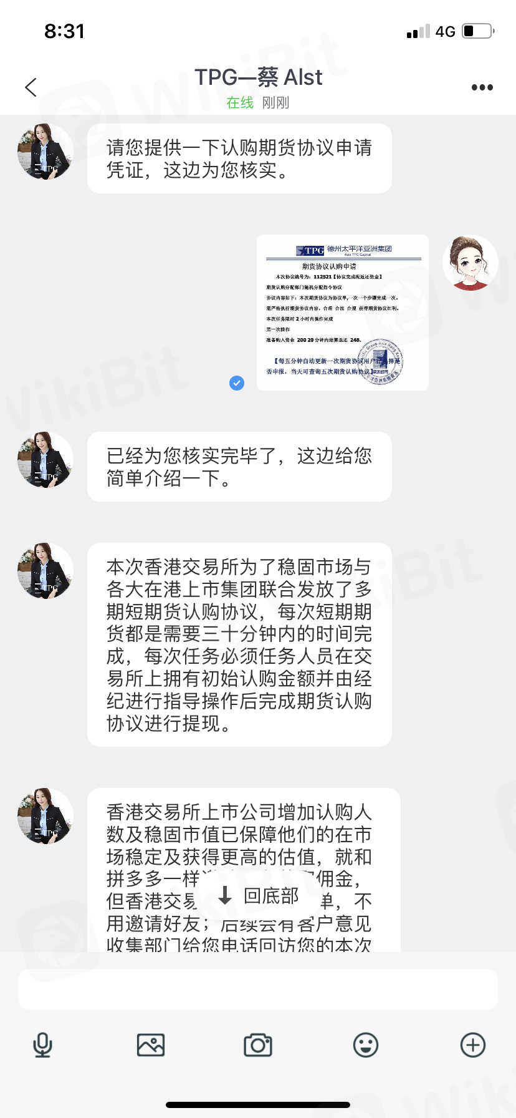The width and height of the screenshot is (516, 1118).
Task: Tap the 本次香港交易所 long message bubble
Action: click(x=239, y=644)
